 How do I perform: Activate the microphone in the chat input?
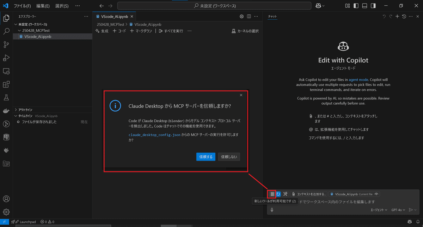[x=271, y=210]
